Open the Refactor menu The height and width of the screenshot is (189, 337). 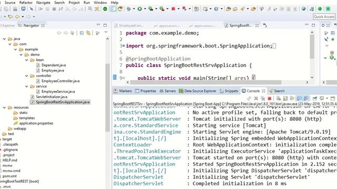pyautogui.click(x=26, y=3)
